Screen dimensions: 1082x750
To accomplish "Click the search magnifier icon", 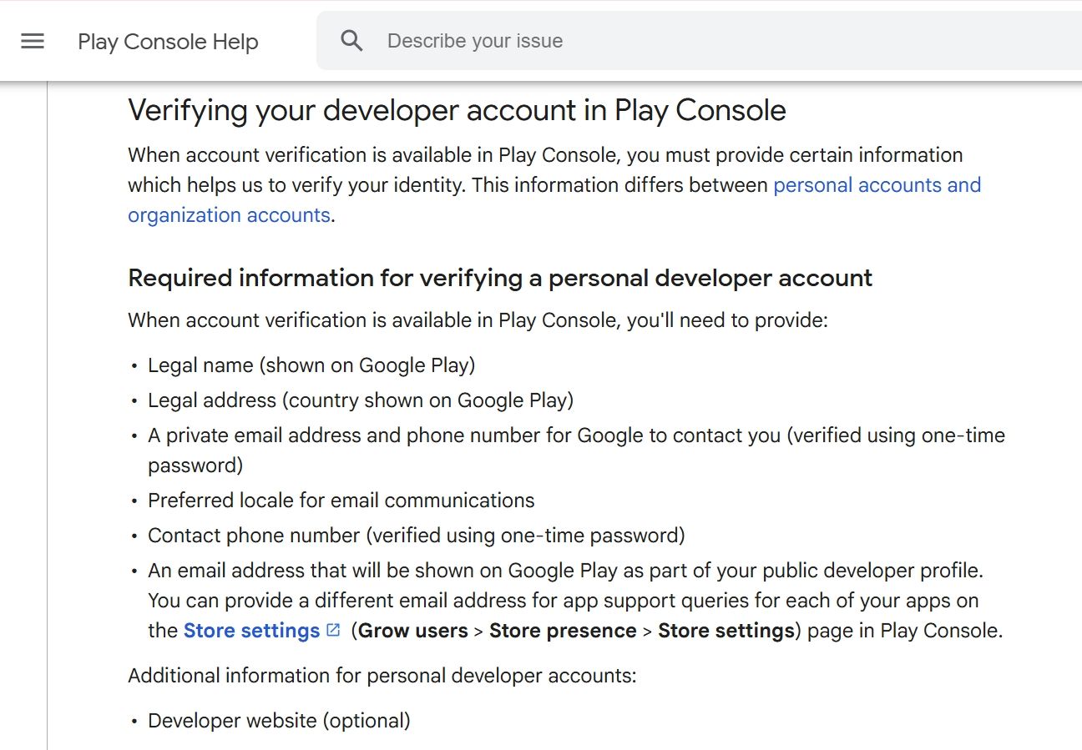I will (352, 41).
